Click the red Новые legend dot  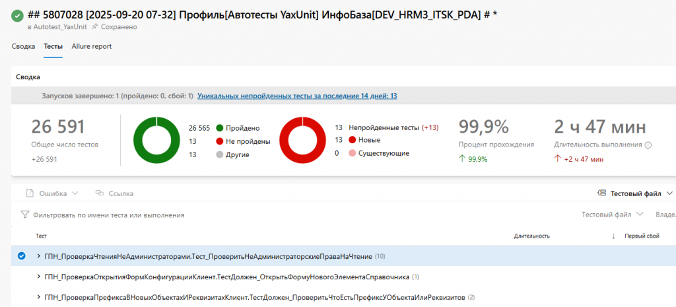click(353, 140)
